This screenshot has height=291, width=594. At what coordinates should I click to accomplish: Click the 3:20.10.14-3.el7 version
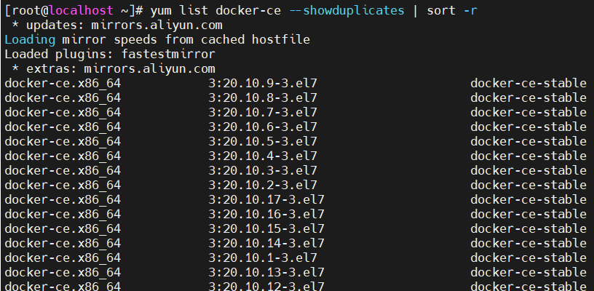(266, 243)
